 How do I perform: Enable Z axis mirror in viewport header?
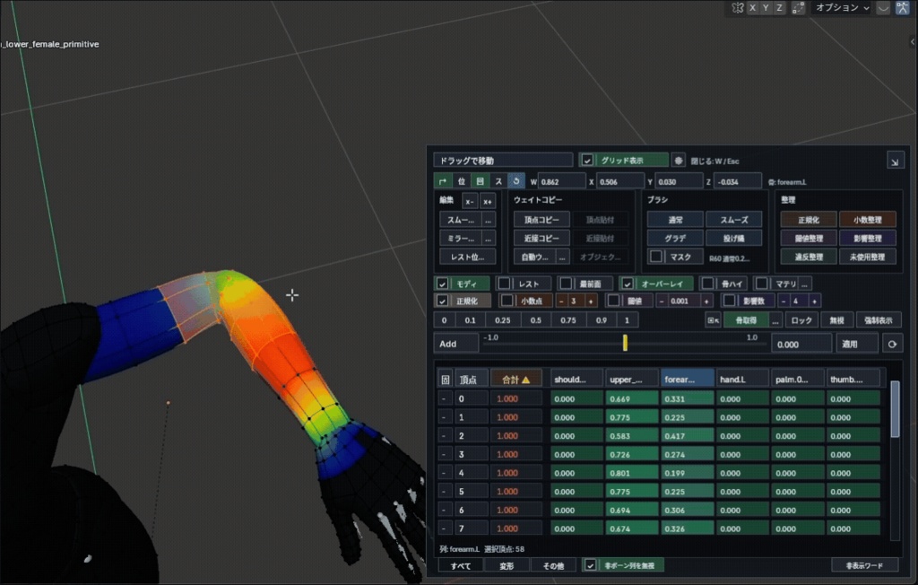click(x=779, y=7)
